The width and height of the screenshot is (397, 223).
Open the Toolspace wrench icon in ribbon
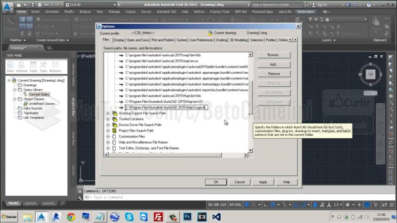[x=10, y=22]
